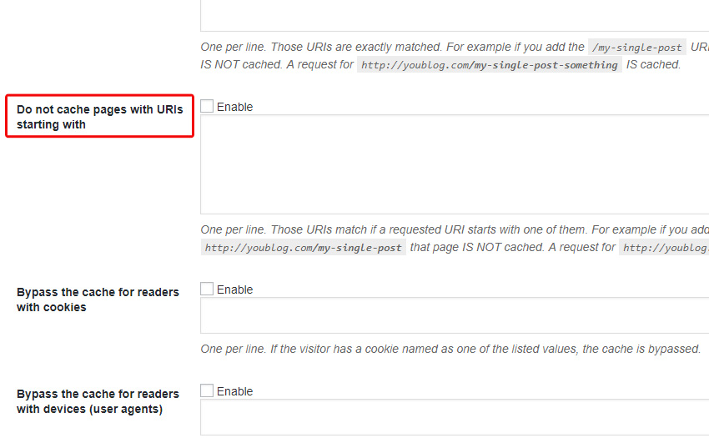Focus the cookies bypass text field

455,315
